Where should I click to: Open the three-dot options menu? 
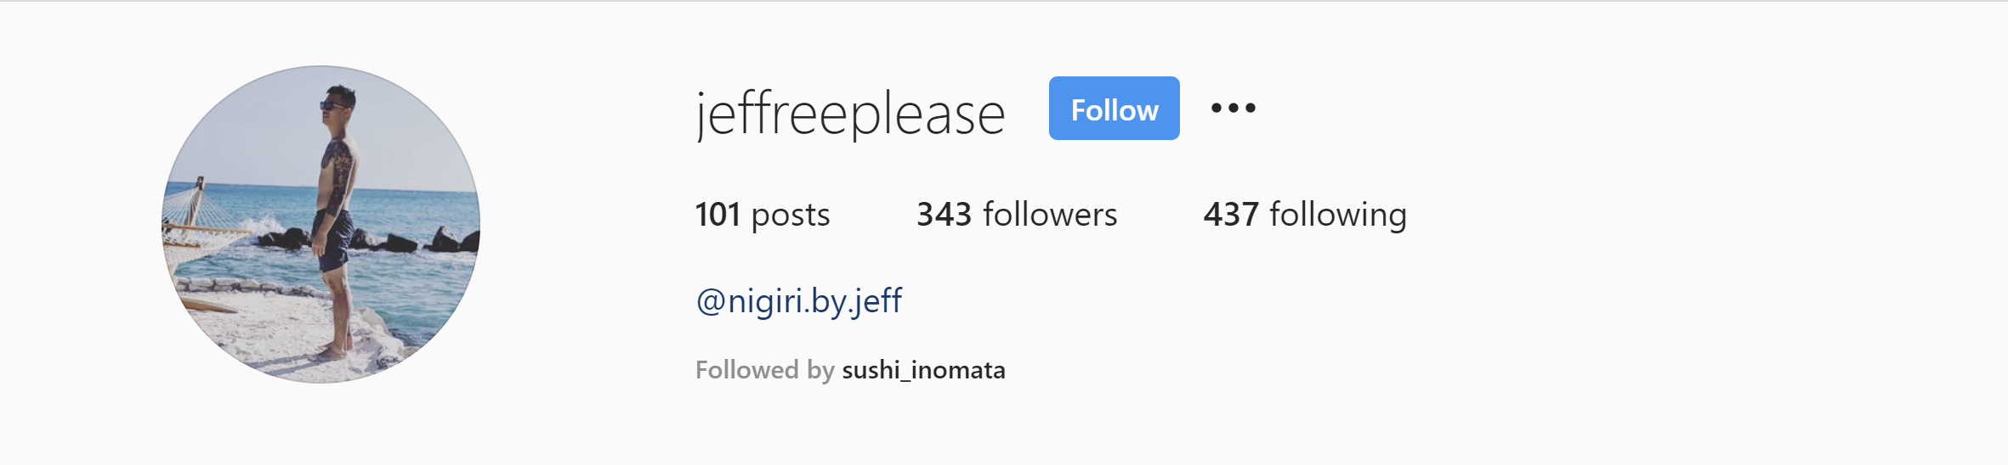click(1233, 108)
